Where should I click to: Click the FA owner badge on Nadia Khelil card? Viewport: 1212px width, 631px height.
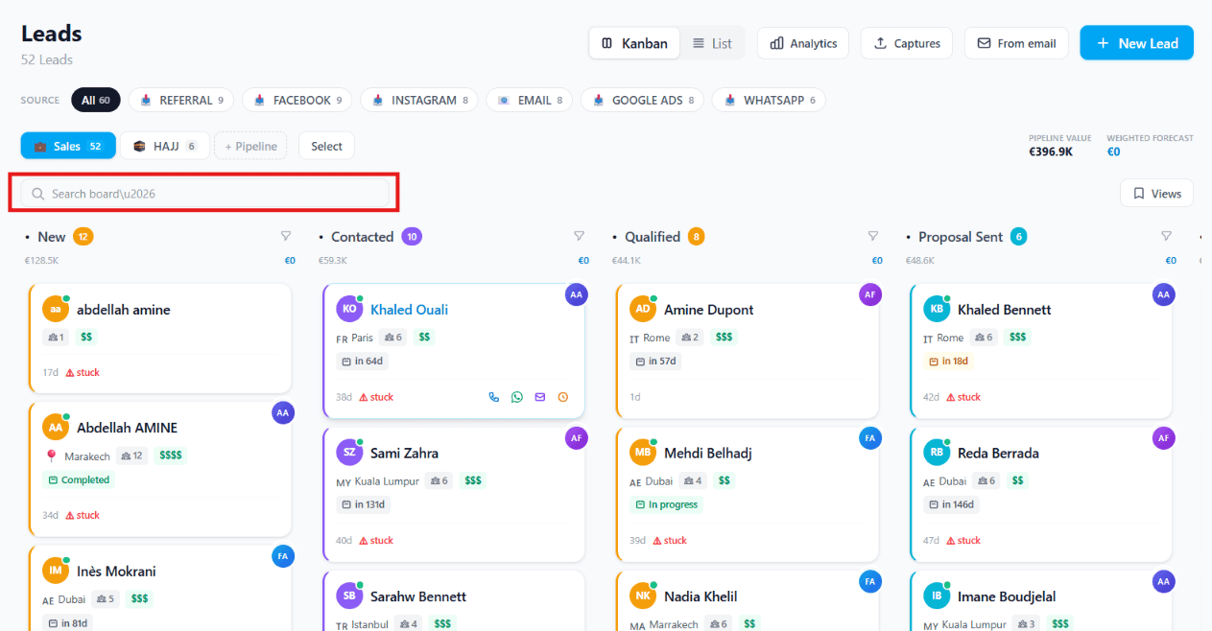coord(869,581)
